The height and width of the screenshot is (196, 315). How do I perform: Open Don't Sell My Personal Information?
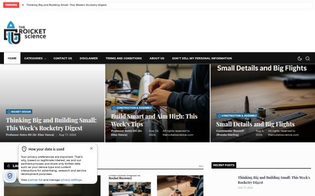(202, 58)
